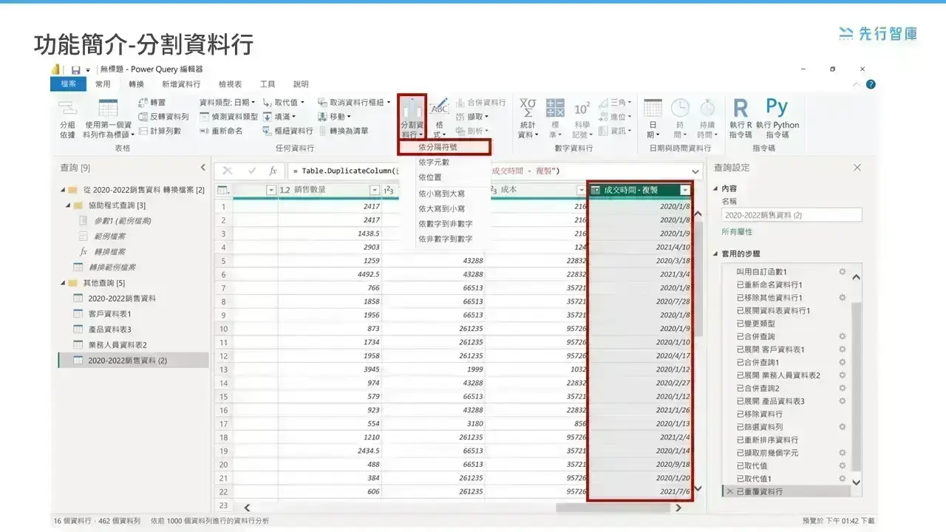Open filter dropdown of 成交時間 - 複製 column
The height and width of the screenshot is (532, 946).
click(x=684, y=190)
